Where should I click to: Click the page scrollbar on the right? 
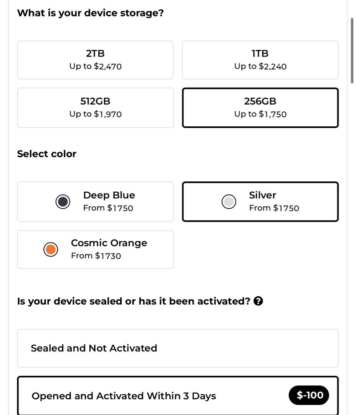coord(352,50)
